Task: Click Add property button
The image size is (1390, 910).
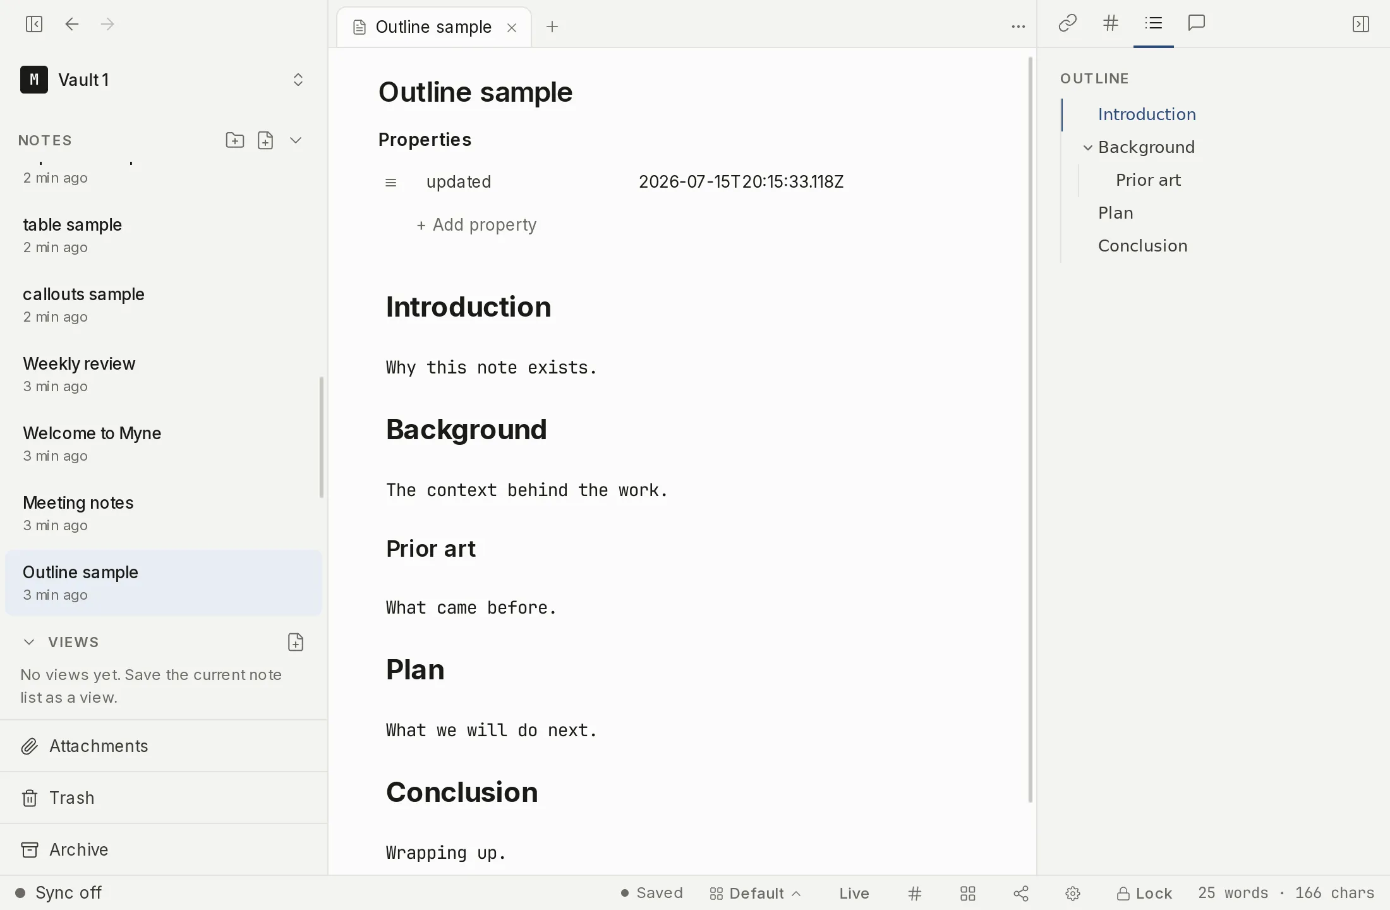Action: pyautogui.click(x=476, y=225)
